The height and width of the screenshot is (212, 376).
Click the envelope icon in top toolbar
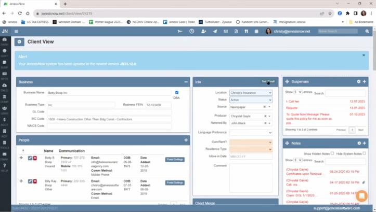pyautogui.click(x=225, y=31)
